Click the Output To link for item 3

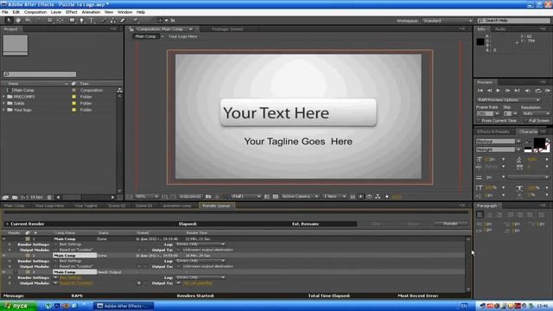click(x=198, y=283)
